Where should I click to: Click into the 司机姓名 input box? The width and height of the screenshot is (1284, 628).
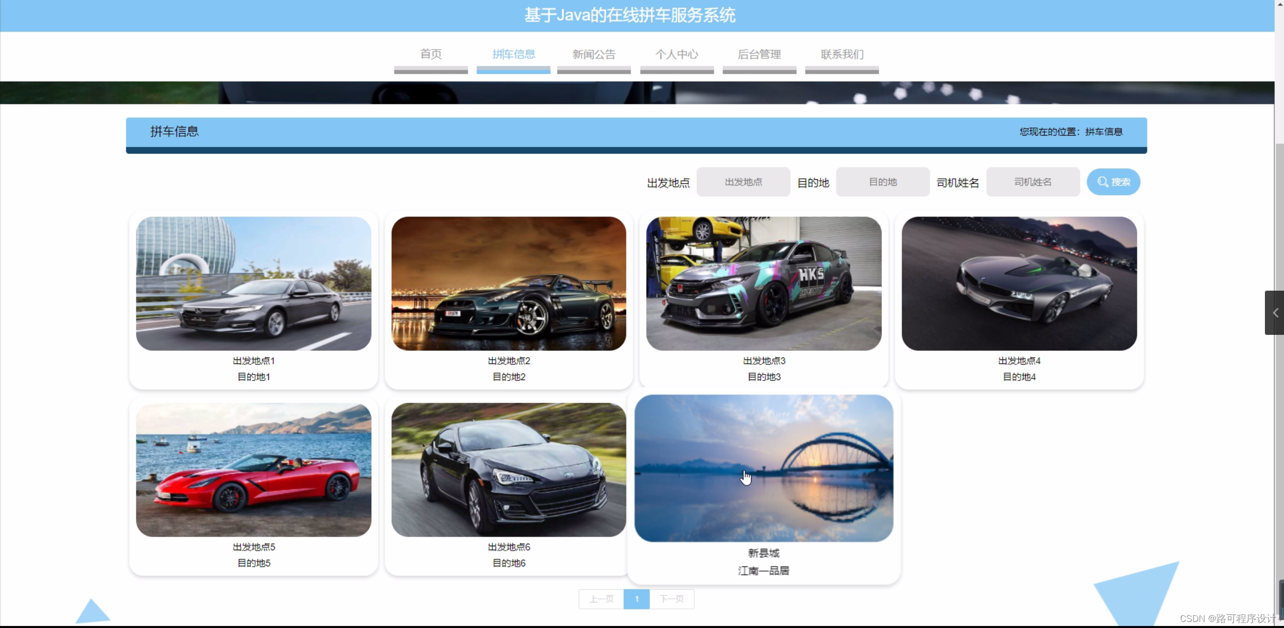click(1032, 182)
